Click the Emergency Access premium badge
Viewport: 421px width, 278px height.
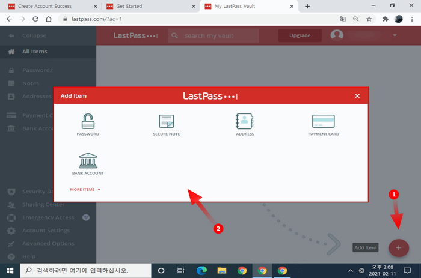coord(86,217)
